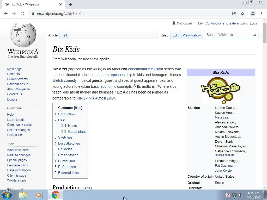Click the [edit] link beside Production heading

click(87, 188)
